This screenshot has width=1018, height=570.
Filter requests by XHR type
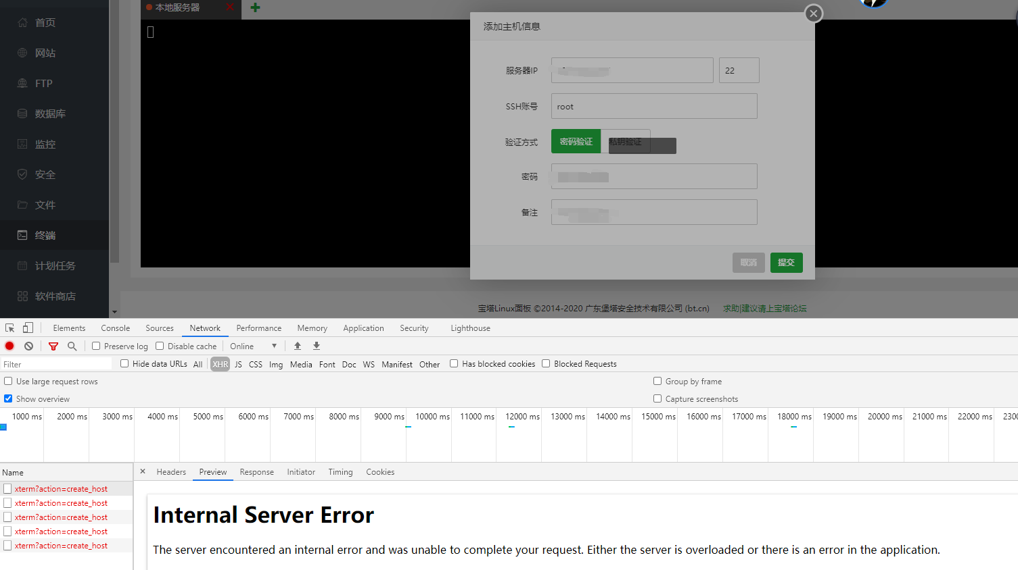pyautogui.click(x=221, y=364)
